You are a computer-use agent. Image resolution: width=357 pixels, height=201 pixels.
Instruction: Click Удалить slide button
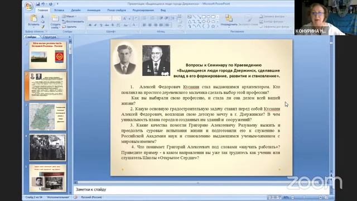[70, 27]
